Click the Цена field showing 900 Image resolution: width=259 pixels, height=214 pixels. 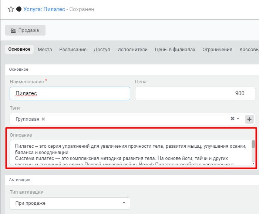[x=195, y=93]
